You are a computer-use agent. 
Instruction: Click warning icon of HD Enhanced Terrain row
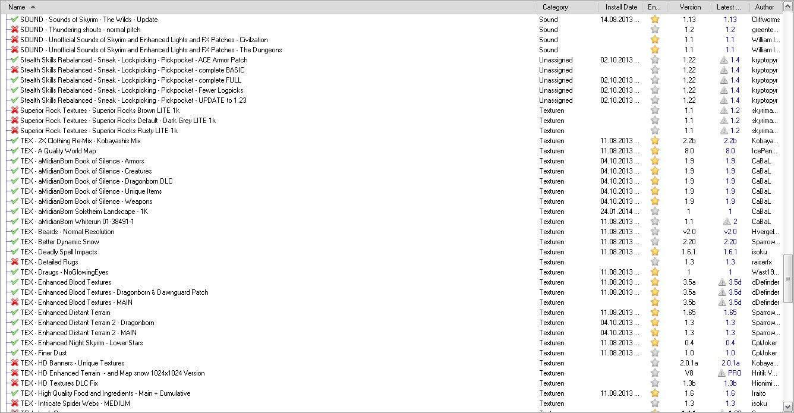click(x=722, y=373)
